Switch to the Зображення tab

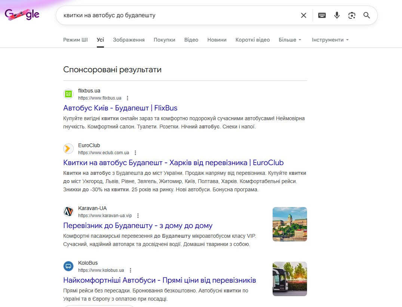coord(129,40)
